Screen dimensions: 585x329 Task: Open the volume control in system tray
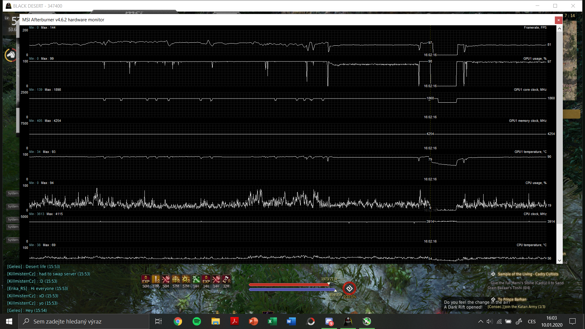pyautogui.click(x=490, y=321)
